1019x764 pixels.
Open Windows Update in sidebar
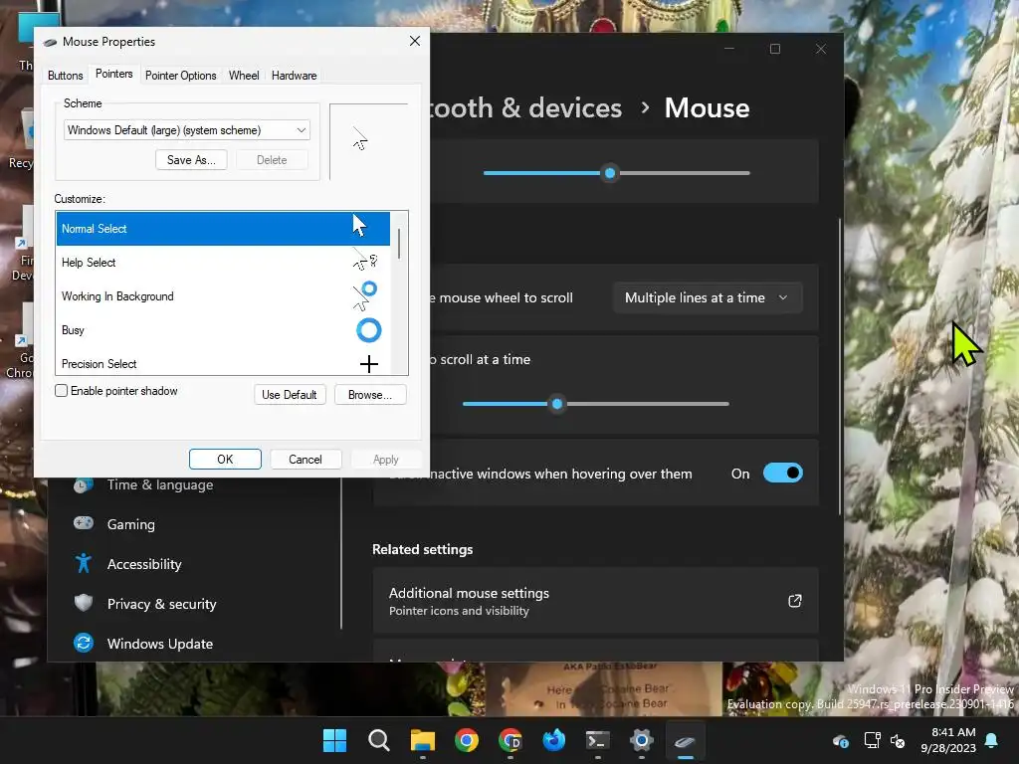pos(160,644)
